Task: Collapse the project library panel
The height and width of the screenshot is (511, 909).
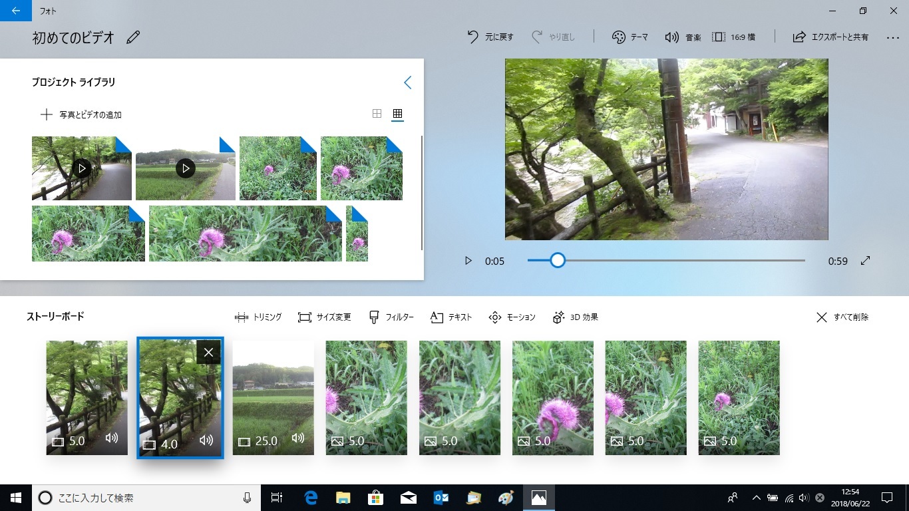Action: point(407,83)
